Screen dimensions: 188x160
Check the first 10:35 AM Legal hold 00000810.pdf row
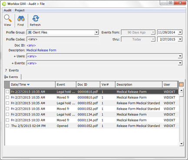pos(7,92)
